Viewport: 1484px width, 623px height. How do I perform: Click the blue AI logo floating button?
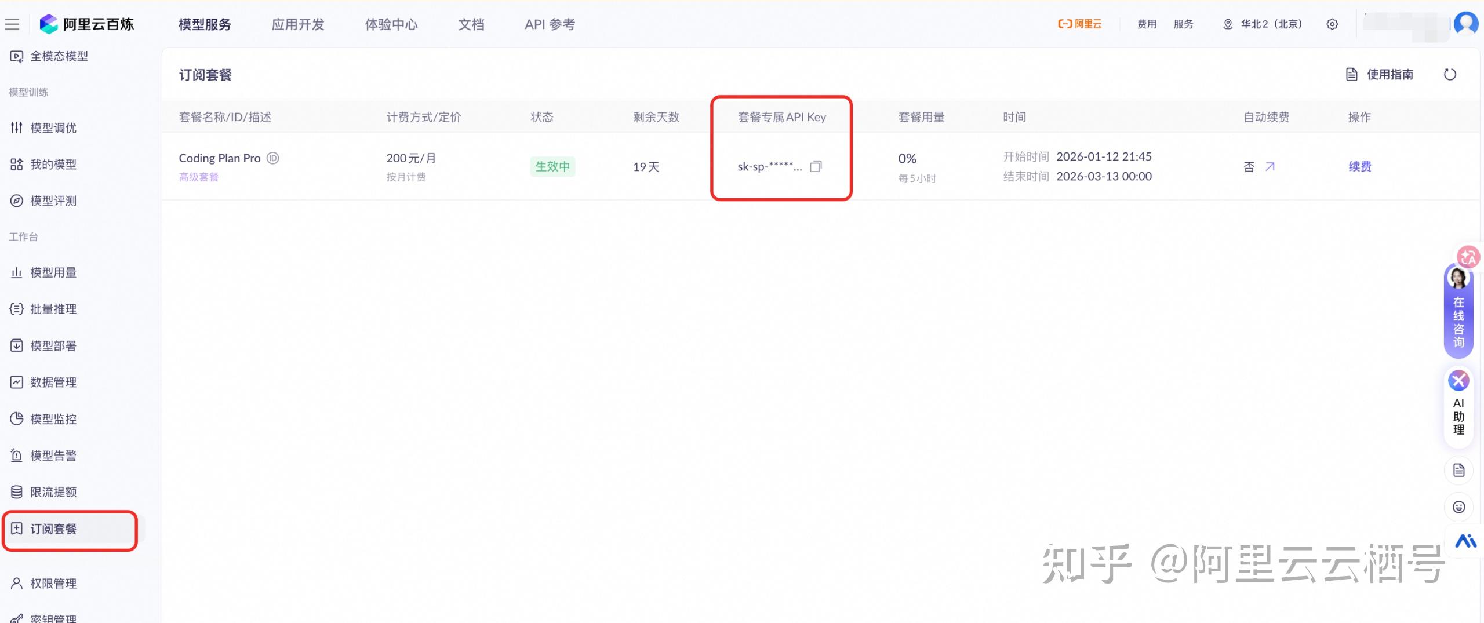1465,541
